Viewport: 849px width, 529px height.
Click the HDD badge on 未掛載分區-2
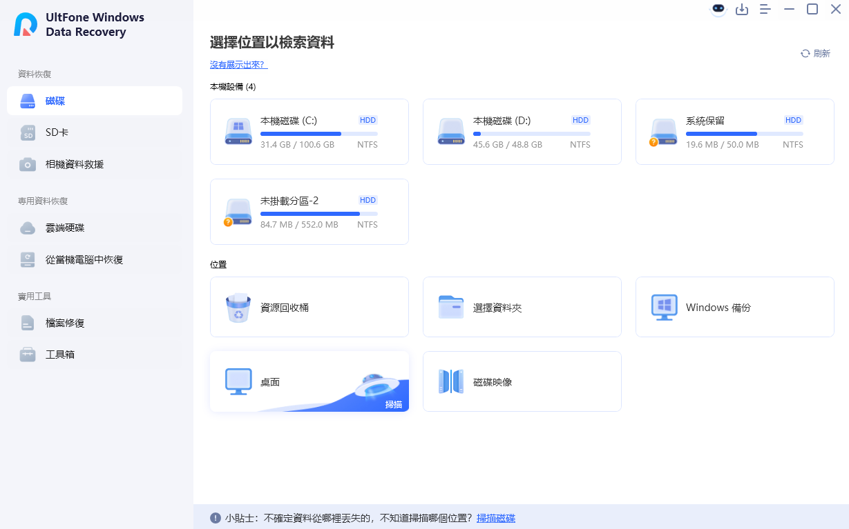pyautogui.click(x=368, y=200)
